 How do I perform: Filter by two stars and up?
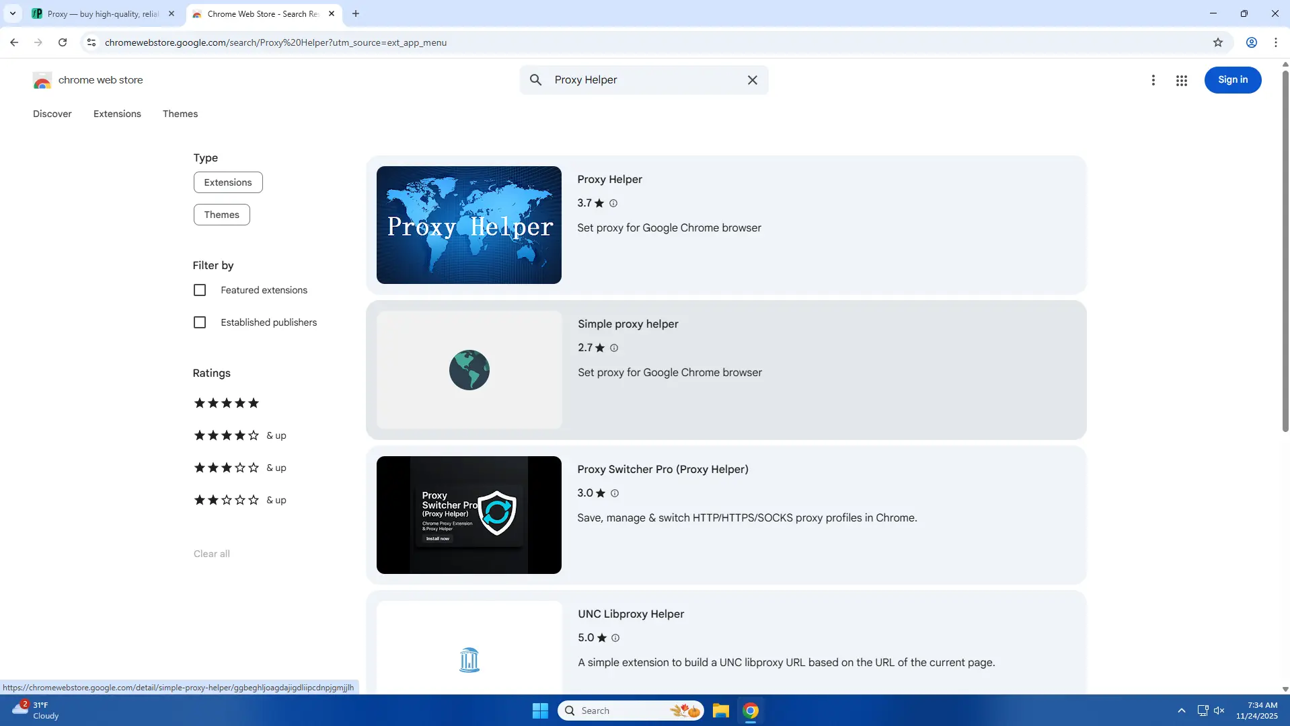click(x=240, y=500)
